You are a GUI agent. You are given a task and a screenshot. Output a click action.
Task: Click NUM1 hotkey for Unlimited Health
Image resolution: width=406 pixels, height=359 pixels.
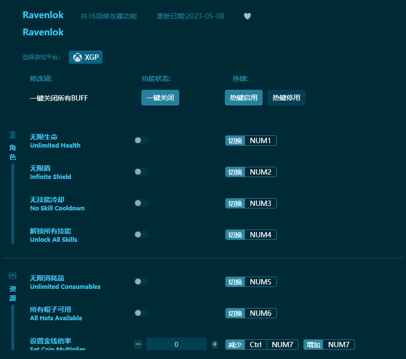click(x=260, y=140)
